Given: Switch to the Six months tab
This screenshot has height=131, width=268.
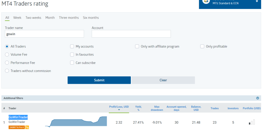Looking at the screenshot, I should pos(91,18).
